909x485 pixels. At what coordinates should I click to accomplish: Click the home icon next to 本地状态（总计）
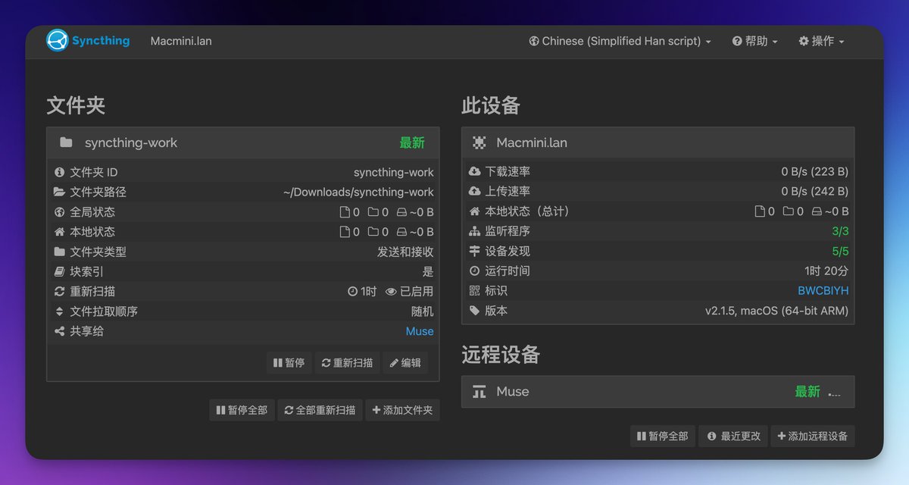475,211
